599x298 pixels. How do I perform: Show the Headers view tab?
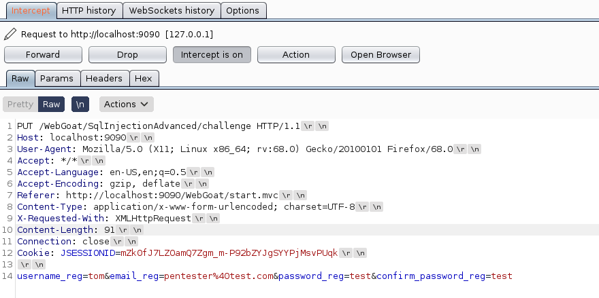click(104, 79)
